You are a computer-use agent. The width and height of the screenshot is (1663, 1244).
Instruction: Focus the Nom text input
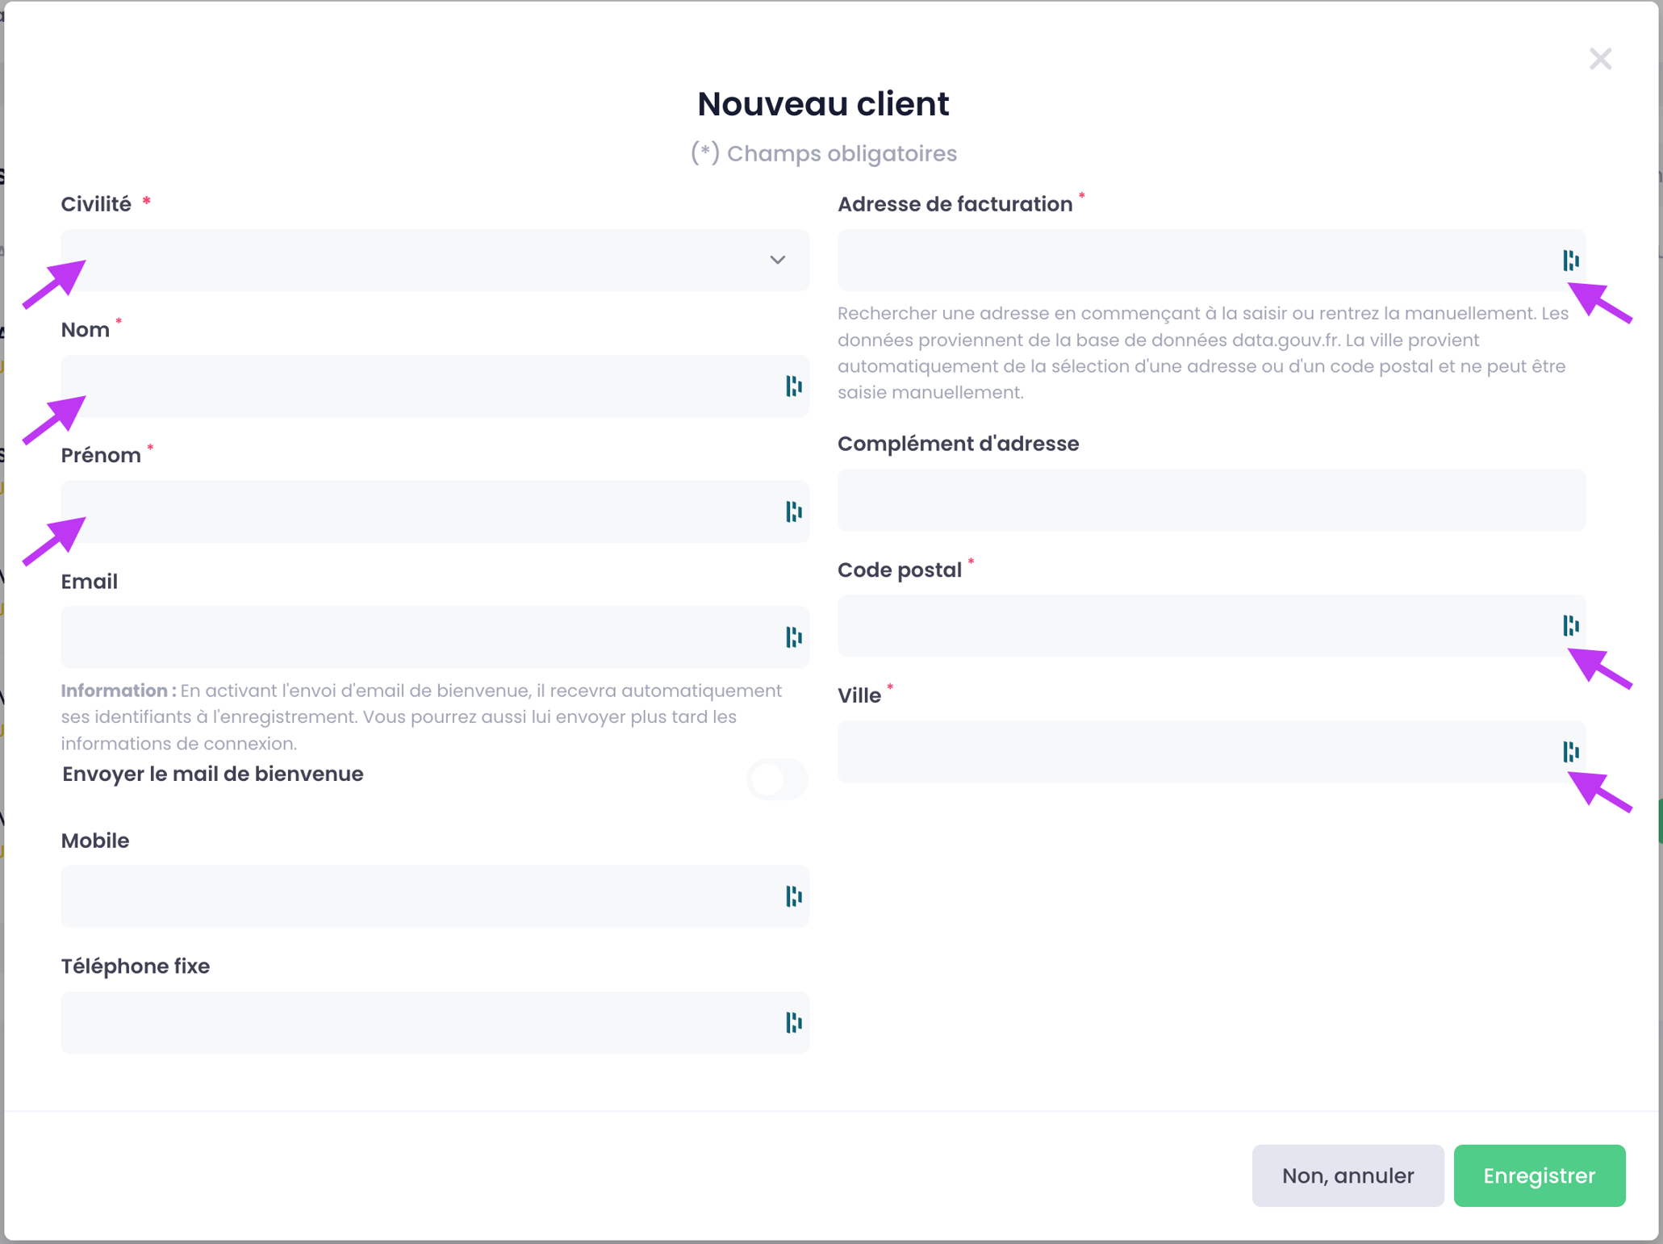coord(403,386)
